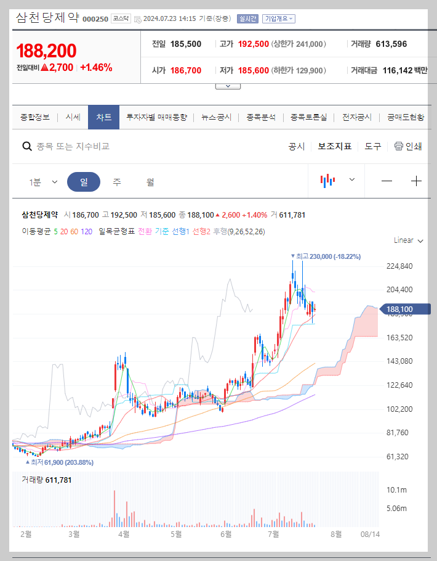Toggle the 선행1 Ichimoku line
The height and width of the screenshot is (561, 437).
pyautogui.click(x=180, y=231)
